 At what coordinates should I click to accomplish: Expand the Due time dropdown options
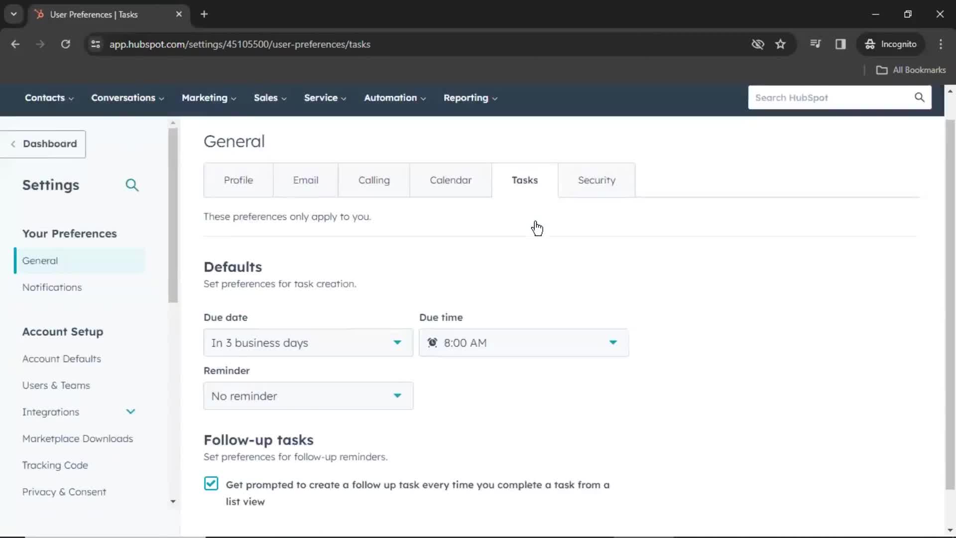point(613,342)
